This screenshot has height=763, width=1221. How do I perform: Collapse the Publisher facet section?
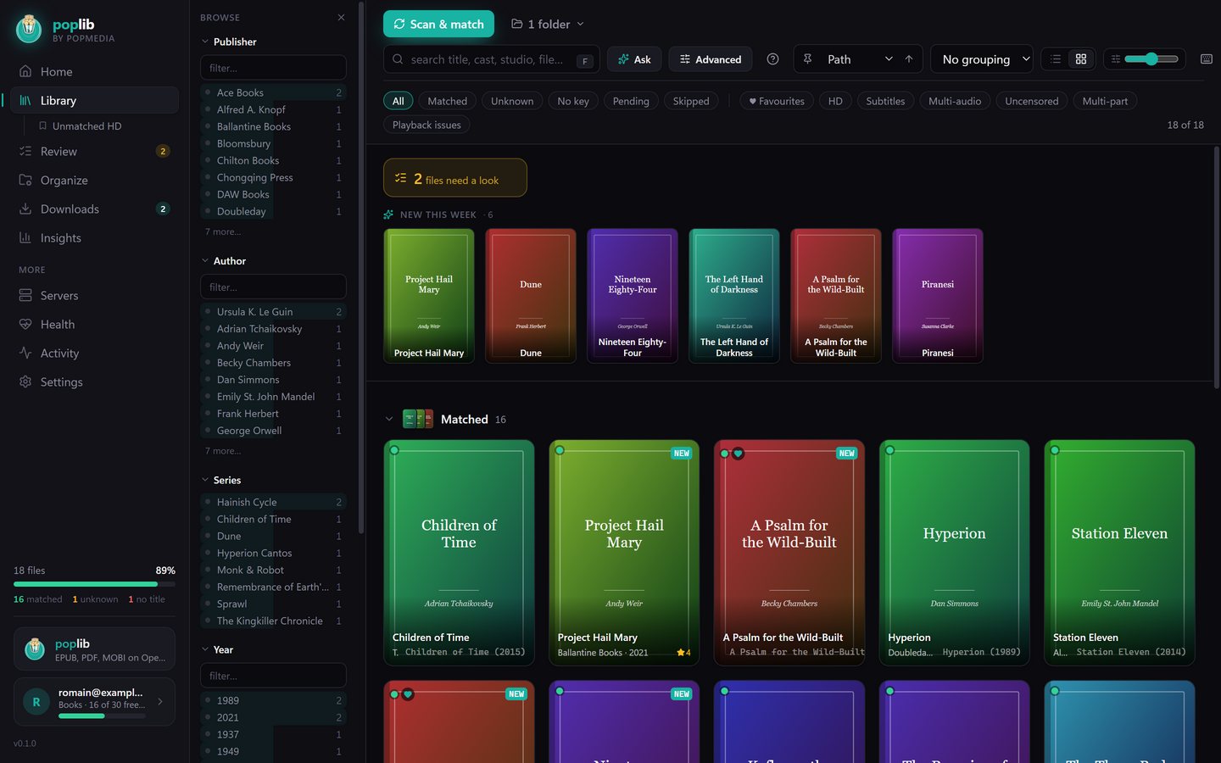205,42
